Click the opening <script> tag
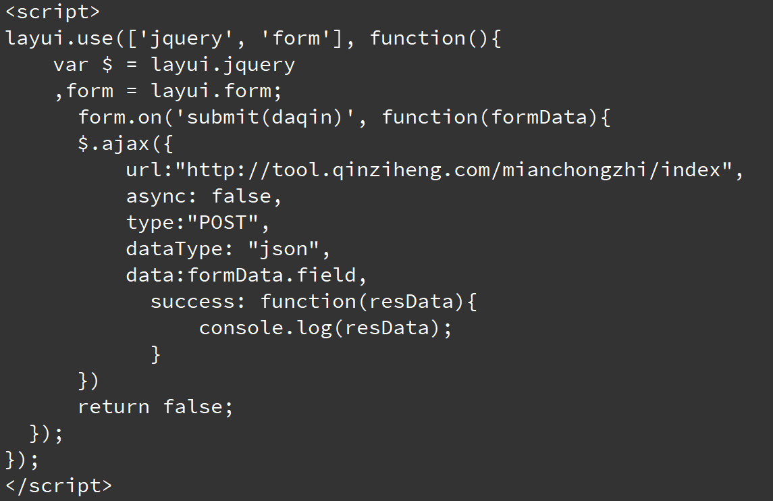This screenshot has height=501, width=773. point(52,12)
